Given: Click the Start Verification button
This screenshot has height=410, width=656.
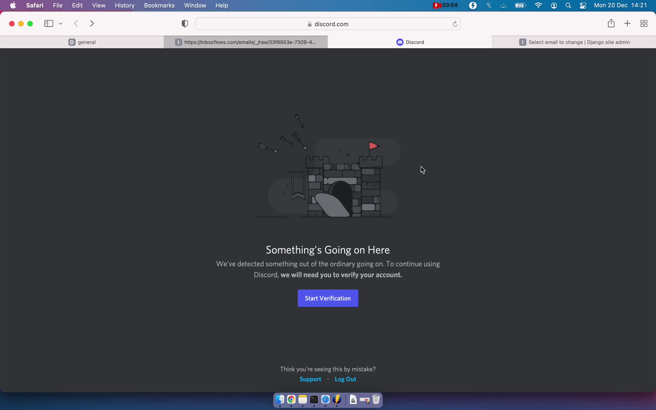Looking at the screenshot, I should (x=328, y=298).
